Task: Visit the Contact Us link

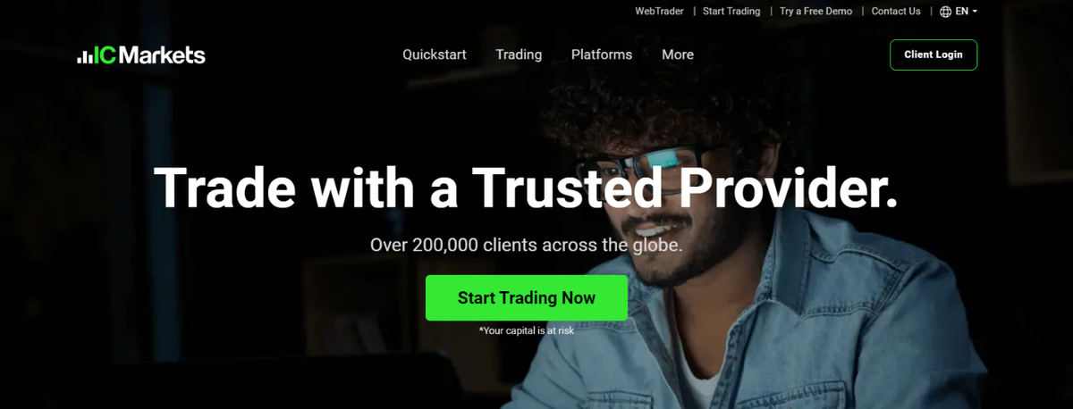Action: (x=896, y=12)
